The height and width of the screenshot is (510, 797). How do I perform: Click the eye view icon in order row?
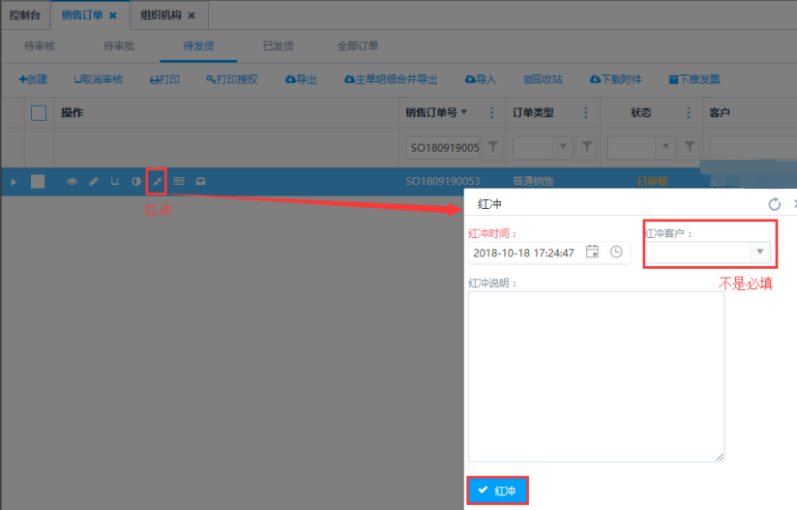pyautogui.click(x=72, y=181)
